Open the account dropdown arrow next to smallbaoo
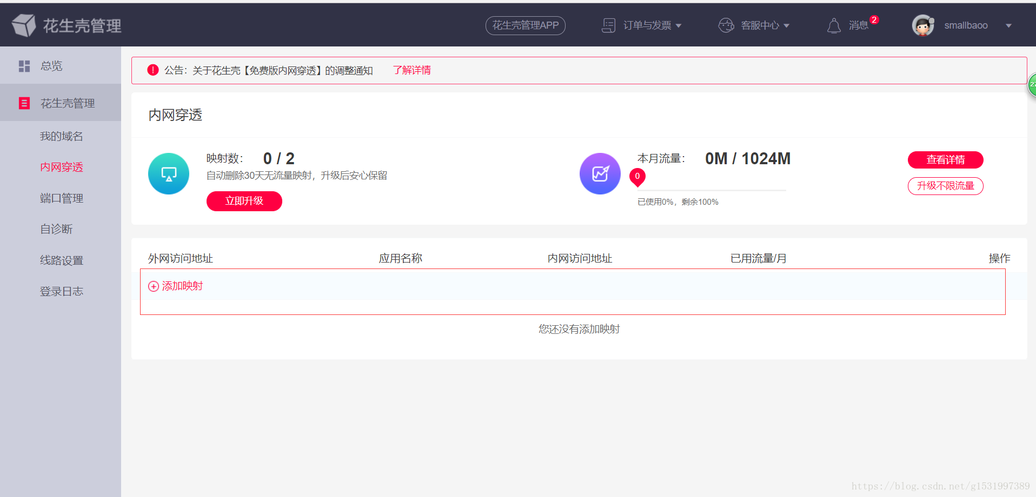 click(1008, 26)
